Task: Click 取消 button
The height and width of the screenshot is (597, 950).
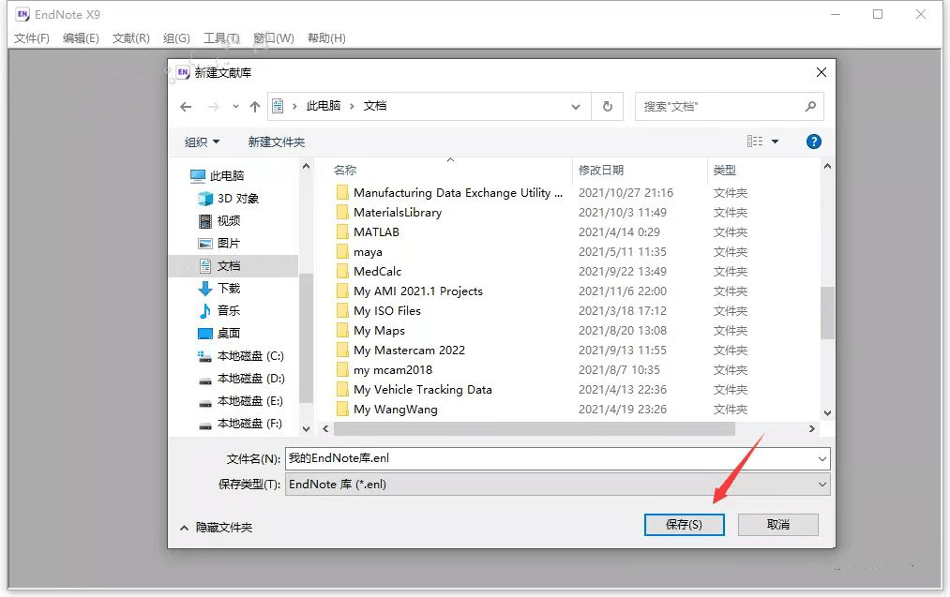Action: (778, 524)
